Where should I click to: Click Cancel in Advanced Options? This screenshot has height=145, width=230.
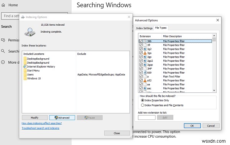[211, 125]
